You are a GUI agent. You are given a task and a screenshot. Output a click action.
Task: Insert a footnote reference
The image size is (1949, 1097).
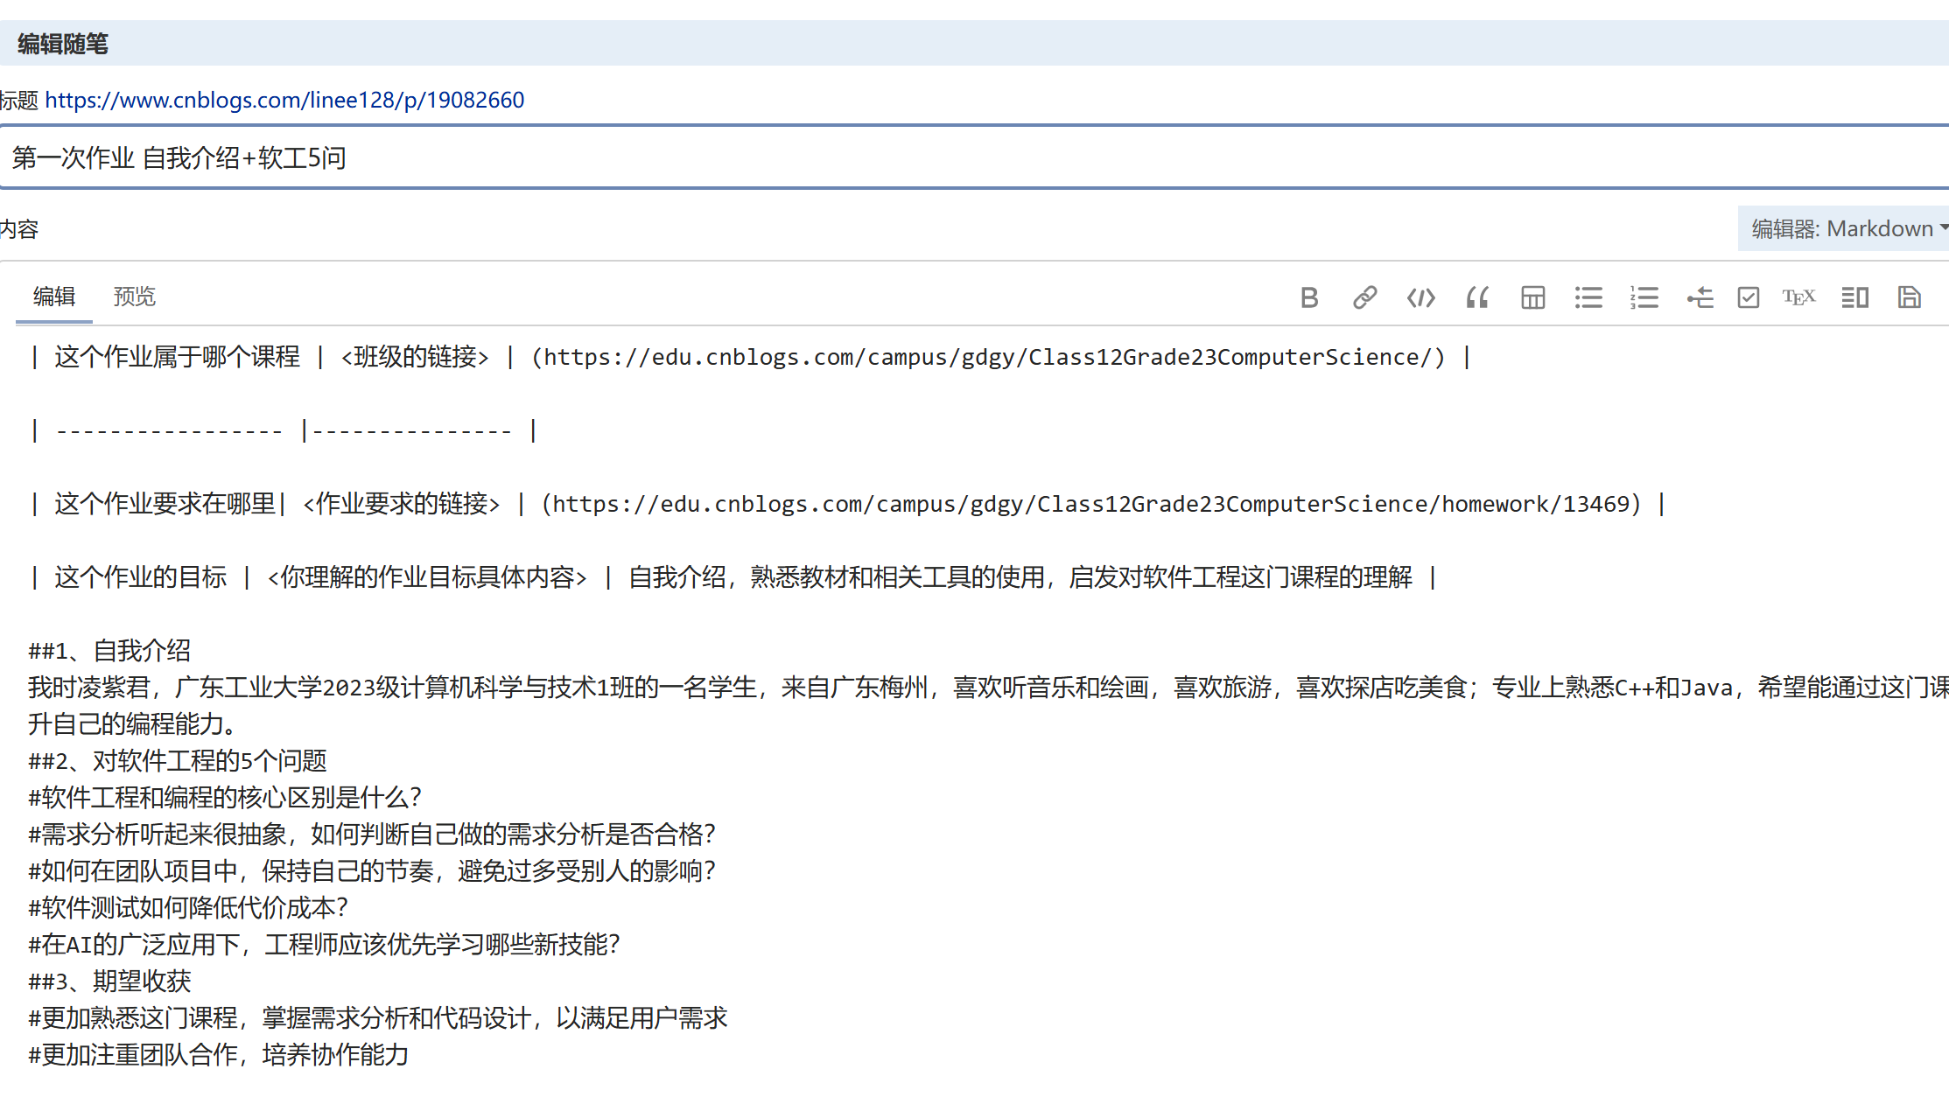click(x=1700, y=297)
